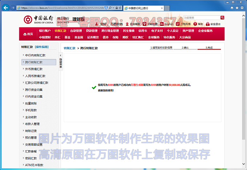This screenshot has width=247, height=170.
Task: Click the Bank of China logo
Action: click(x=39, y=20)
